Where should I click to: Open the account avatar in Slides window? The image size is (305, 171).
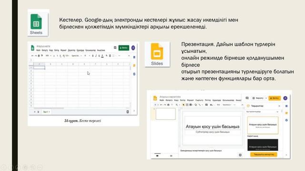coord(285,98)
